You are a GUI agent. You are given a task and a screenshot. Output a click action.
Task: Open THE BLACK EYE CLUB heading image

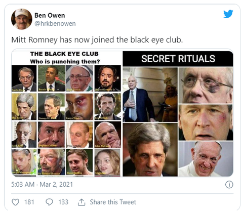click(64, 54)
